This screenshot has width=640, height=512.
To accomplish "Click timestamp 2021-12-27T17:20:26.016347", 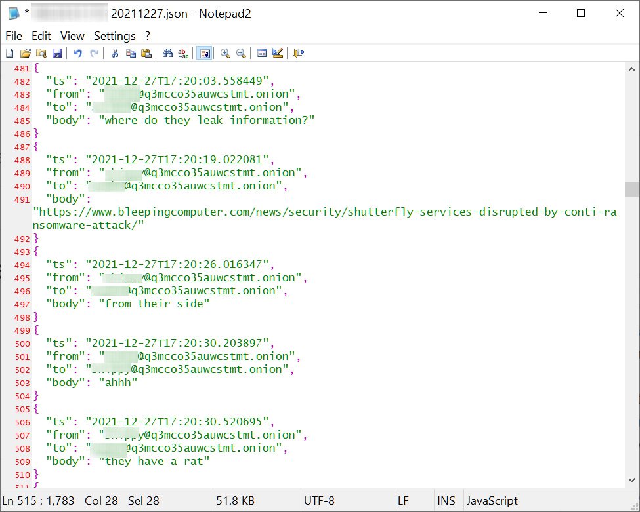I will [177, 264].
